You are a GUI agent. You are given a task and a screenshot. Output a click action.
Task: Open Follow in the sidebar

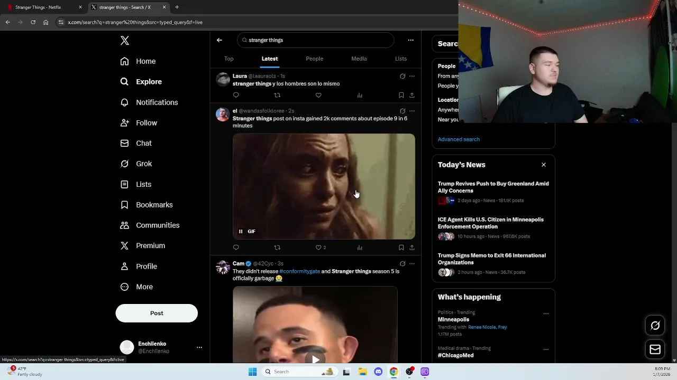click(x=139, y=123)
